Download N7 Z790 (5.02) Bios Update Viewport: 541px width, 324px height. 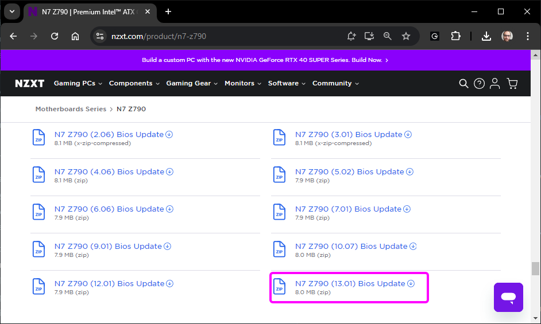pos(354,171)
